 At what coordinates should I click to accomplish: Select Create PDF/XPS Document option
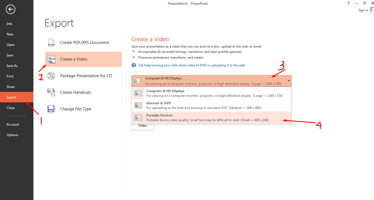83,43
